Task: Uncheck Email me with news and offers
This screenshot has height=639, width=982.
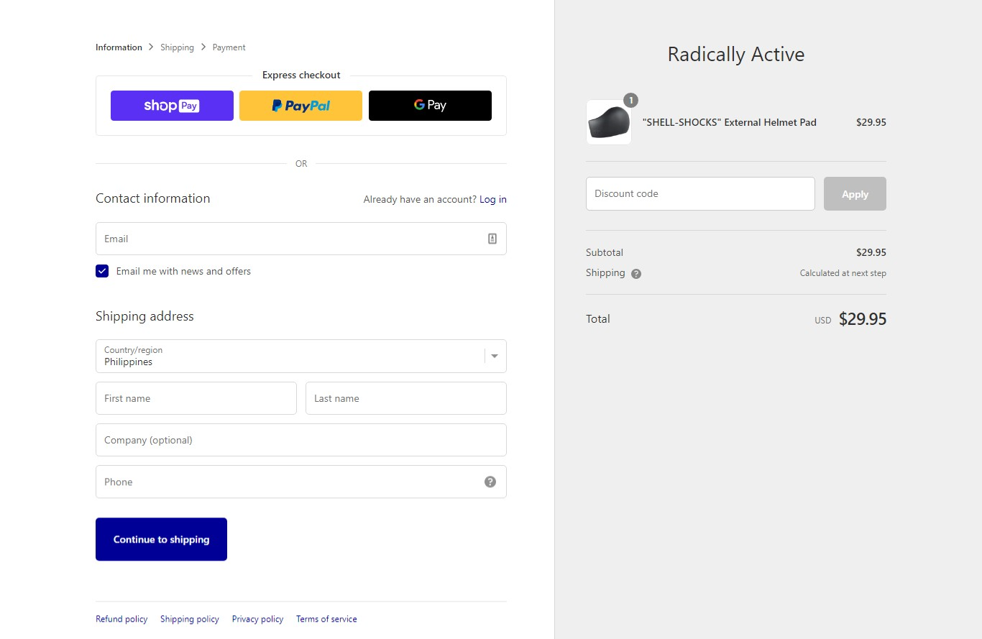Action: tap(102, 271)
